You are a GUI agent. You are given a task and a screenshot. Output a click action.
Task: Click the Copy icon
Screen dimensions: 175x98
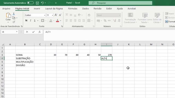tap(14, 18)
